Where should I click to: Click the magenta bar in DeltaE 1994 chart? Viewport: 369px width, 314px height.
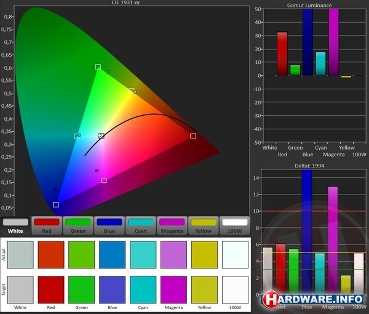[x=333, y=240]
